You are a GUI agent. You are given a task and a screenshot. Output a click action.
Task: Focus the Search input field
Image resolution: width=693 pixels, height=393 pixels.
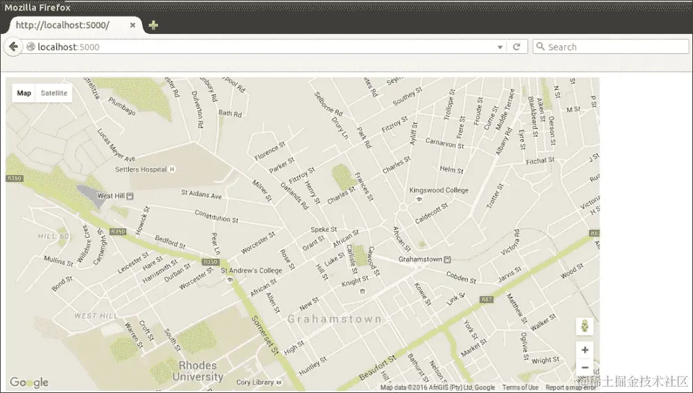tap(611, 47)
